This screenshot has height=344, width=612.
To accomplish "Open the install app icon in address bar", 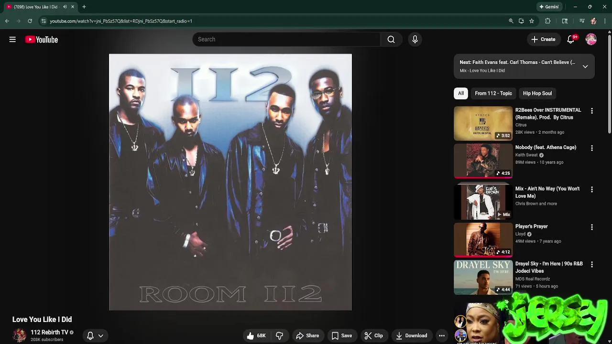I will [x=521, y=21].
